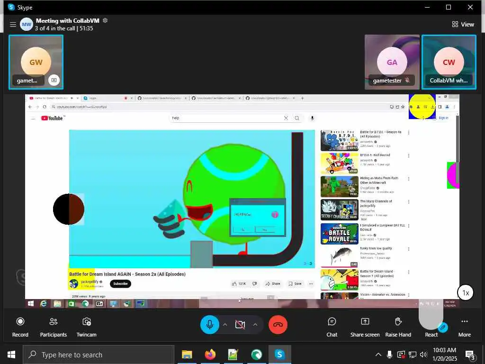Image resolution: width=485 pixels, height=364 pixels.
Task: Open File Explorer from host taskbar
Action: coord(187,355)
